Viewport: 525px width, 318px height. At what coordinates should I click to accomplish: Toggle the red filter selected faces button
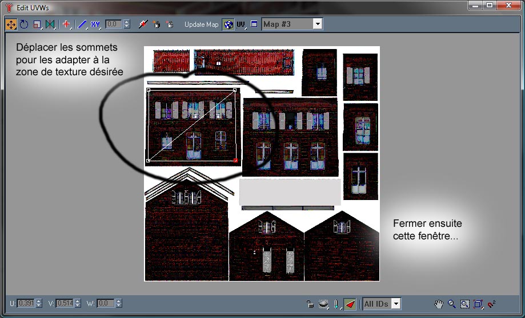click(350, 304)
